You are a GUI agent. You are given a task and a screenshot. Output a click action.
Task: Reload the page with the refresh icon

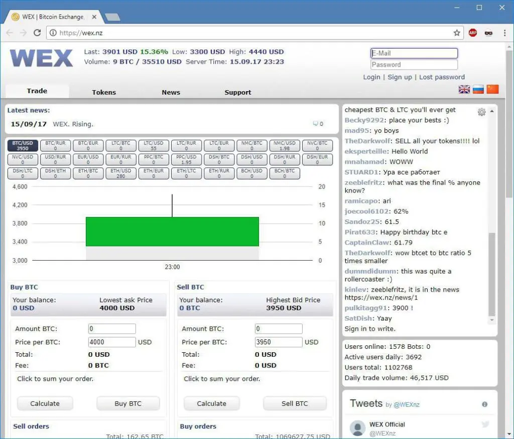[x=37, y=33]
